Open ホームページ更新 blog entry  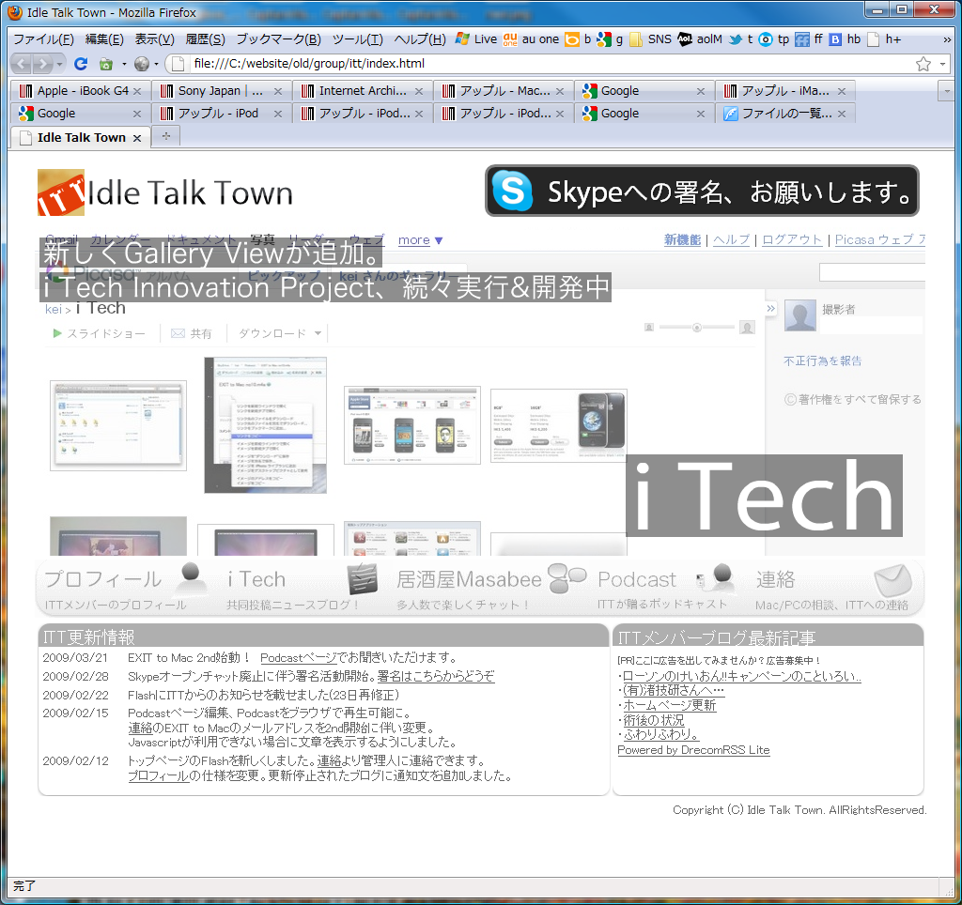pos(669,705)
